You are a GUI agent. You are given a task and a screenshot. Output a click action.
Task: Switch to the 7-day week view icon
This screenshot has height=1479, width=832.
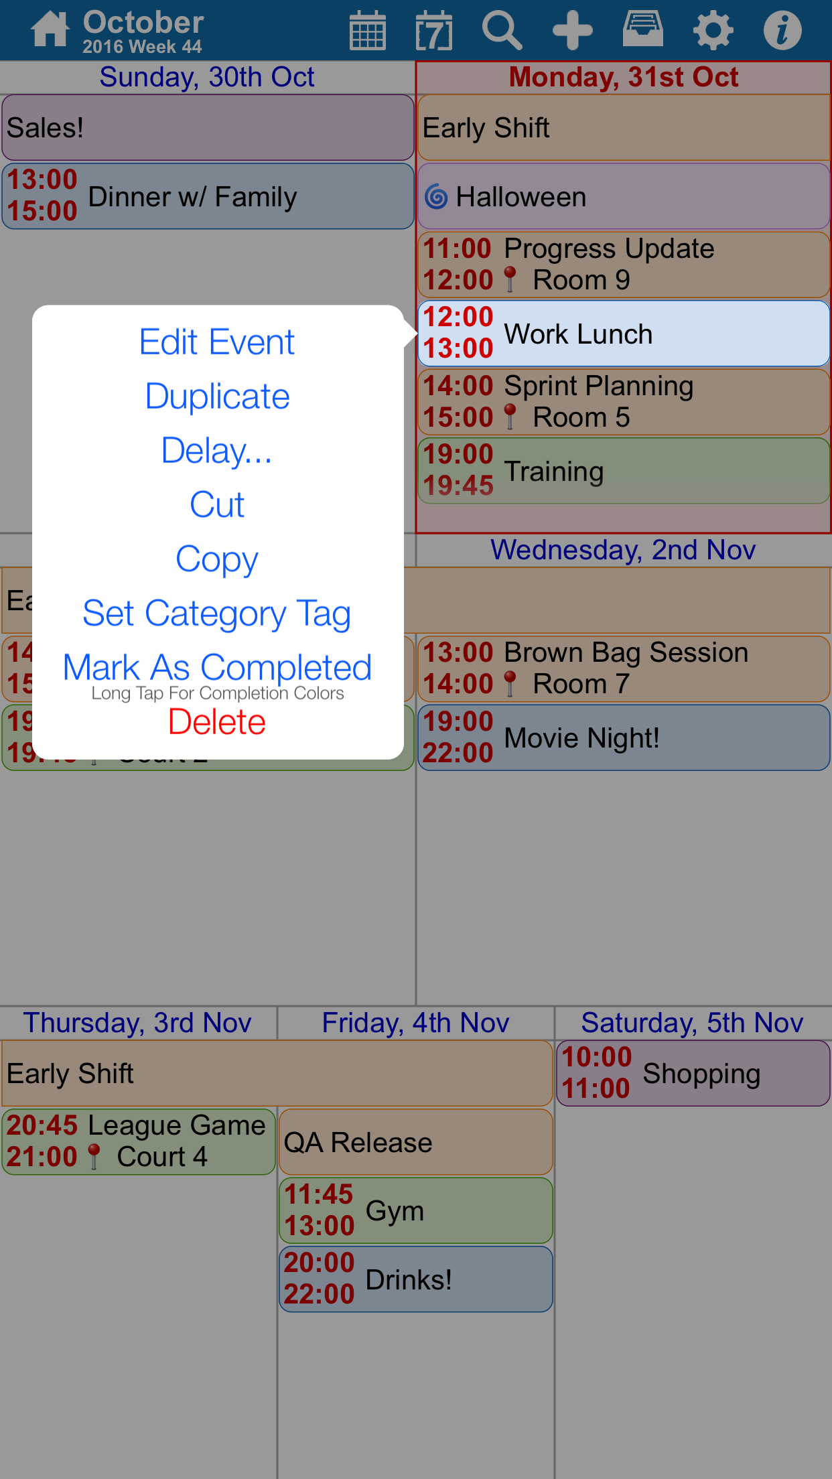coord(434,30)
